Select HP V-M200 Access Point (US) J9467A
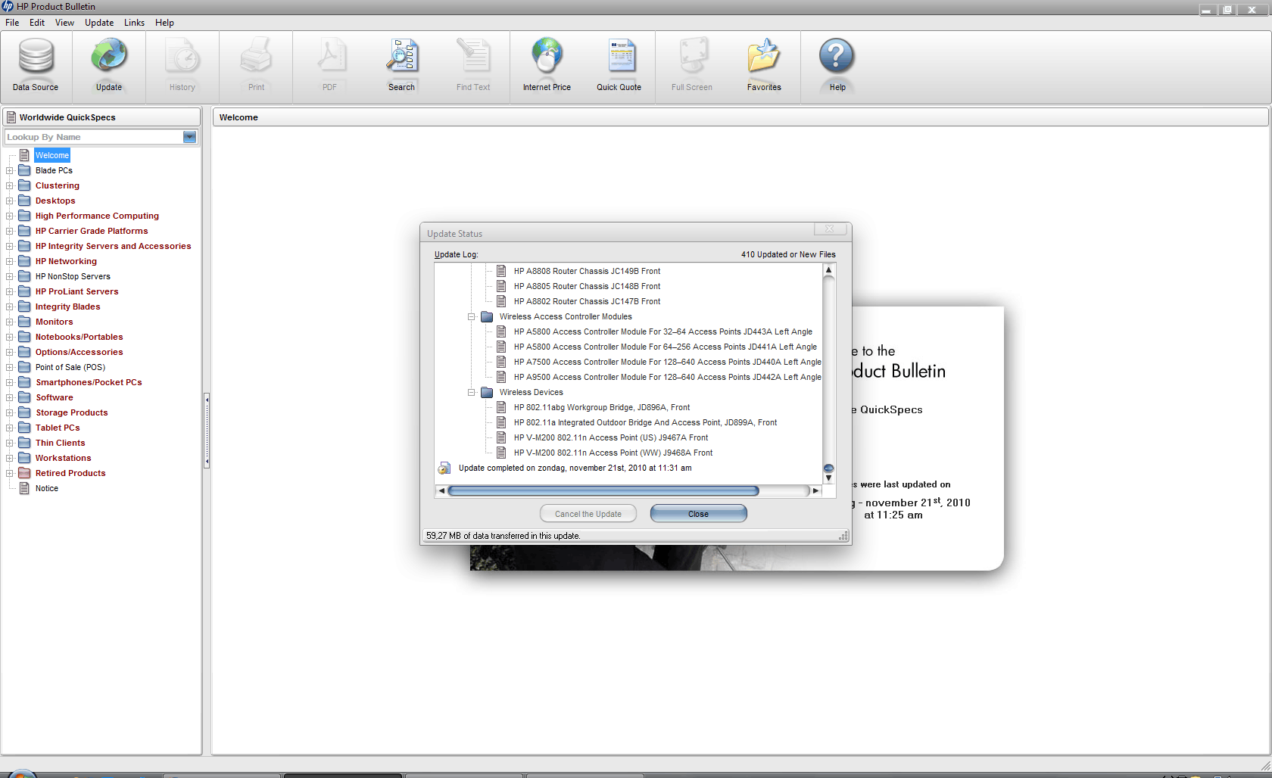This screenshot has height=778, width=1272. tap(611, 437)
